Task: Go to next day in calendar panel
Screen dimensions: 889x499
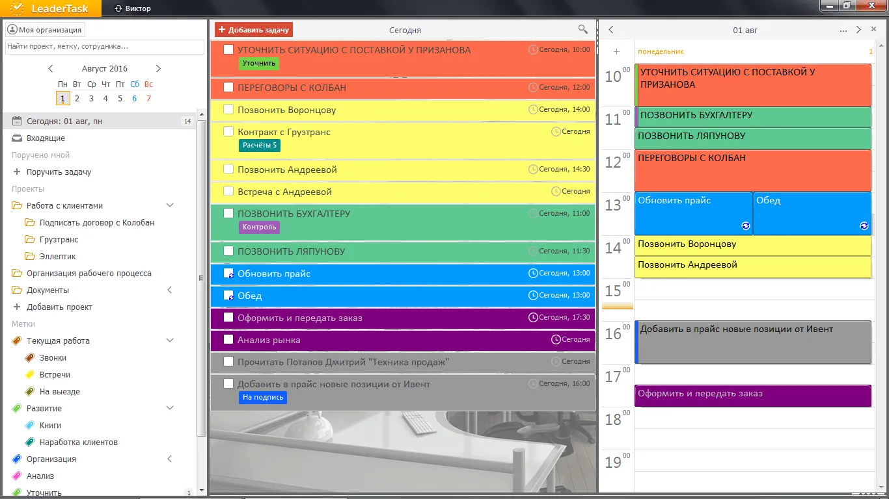Action: 858,30
